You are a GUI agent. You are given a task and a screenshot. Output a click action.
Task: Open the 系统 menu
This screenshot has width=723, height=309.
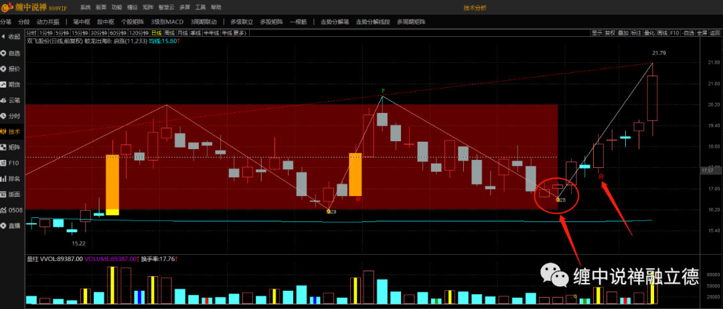(x=85, y=8)
